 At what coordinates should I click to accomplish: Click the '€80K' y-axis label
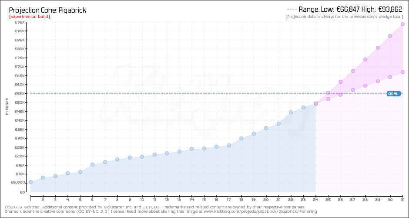click(20, 49)
